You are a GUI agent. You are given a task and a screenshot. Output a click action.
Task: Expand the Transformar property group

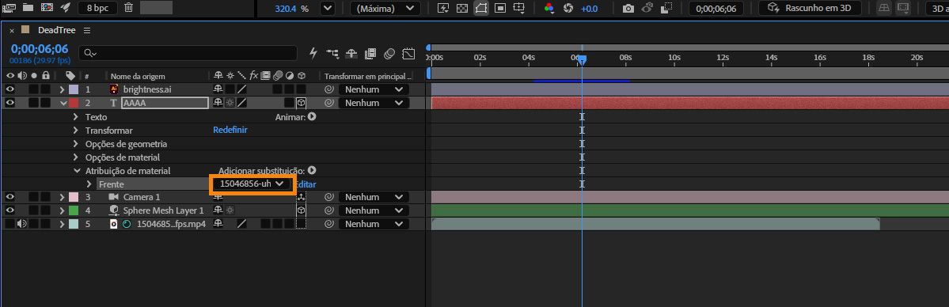coord(76,131)
